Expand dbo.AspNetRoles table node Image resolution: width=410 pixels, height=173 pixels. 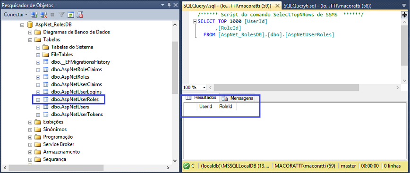[38, 77]
